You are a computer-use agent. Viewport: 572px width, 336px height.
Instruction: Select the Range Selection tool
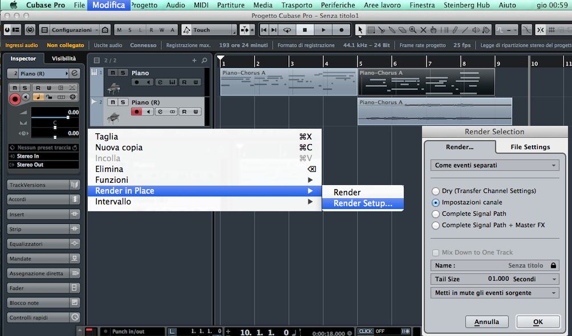click(x=371, y=30)
